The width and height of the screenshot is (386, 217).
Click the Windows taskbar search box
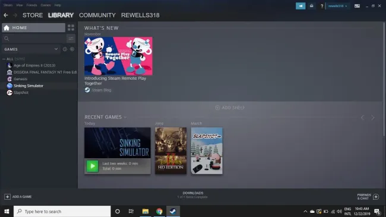[x=62, y=211]
